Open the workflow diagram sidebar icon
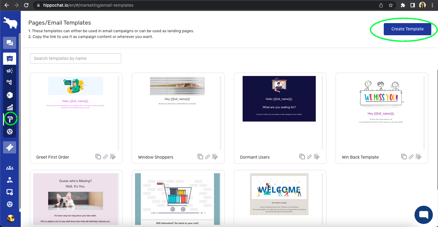The width and height of the screenshot is (438, 227). (10, 82)
